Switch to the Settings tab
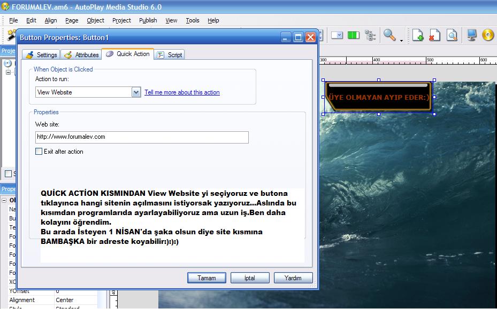497x309 pixels. pyautogui.click(x=41, y=55)
